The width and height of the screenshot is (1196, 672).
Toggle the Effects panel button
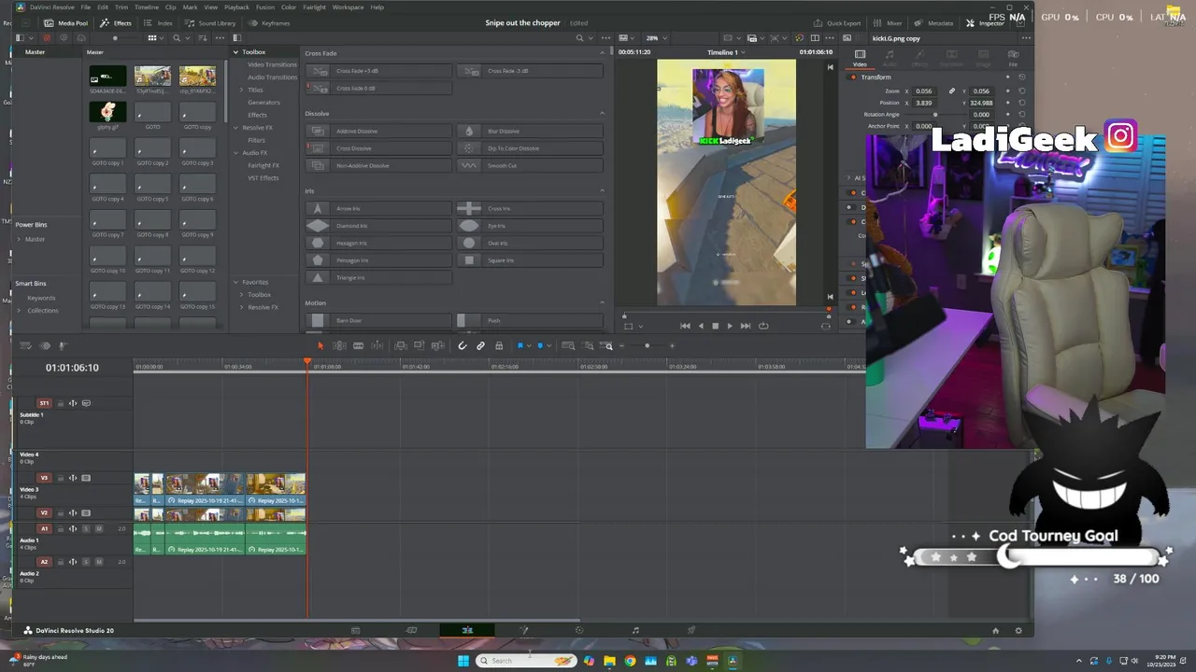(x=116, y=22)
